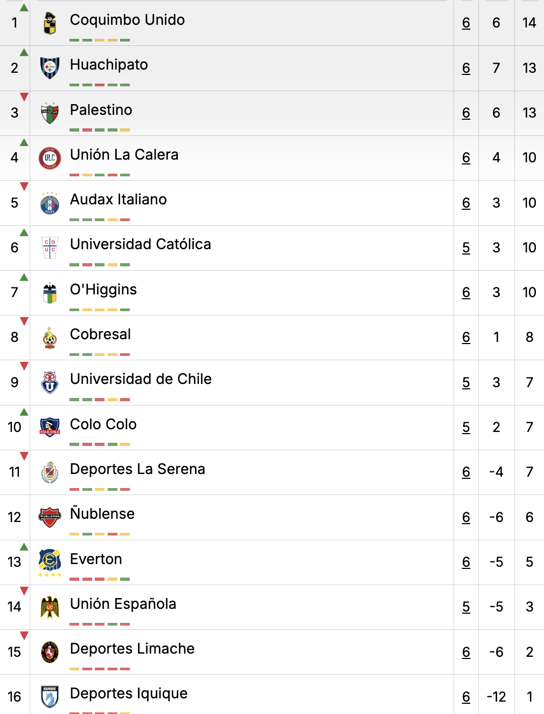This screenshot has height=714, width=544.
Task: Click the Deportes Iquique crest
Action: tap(50, 696)
